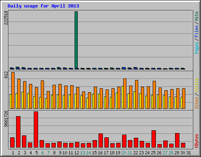Click the red KBytes bar for day 5
This screenshot has height=157, width=201.
[36, 130]
